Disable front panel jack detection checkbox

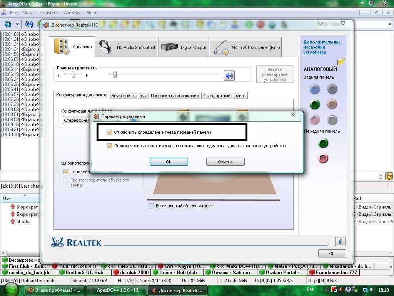(x=109, y=132)
